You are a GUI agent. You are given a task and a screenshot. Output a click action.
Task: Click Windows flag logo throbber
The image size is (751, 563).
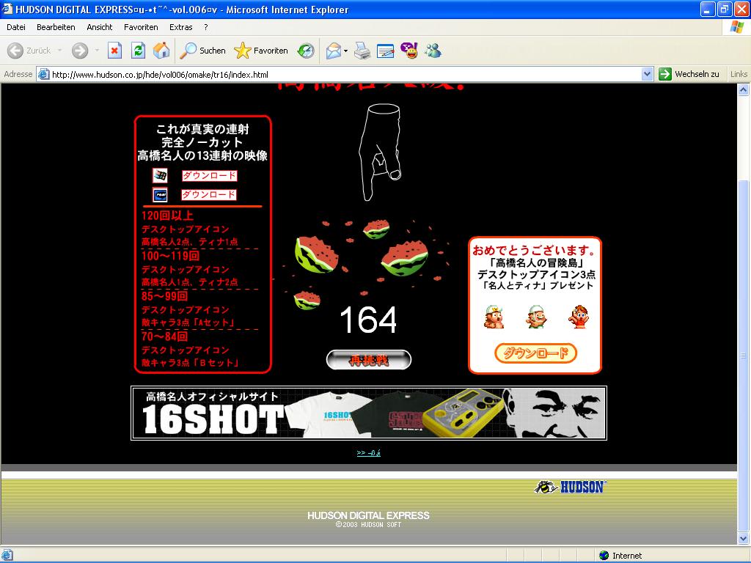coord(736,27)
